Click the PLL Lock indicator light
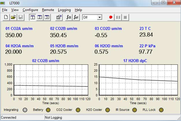 (x=161, y=110)
